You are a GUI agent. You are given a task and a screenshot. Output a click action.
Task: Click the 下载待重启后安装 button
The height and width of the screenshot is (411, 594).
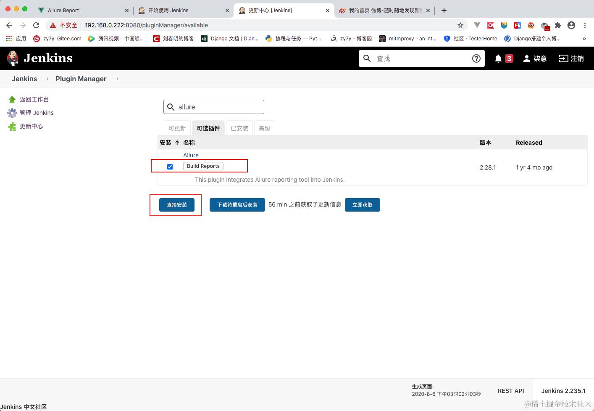tap(237, 205)
